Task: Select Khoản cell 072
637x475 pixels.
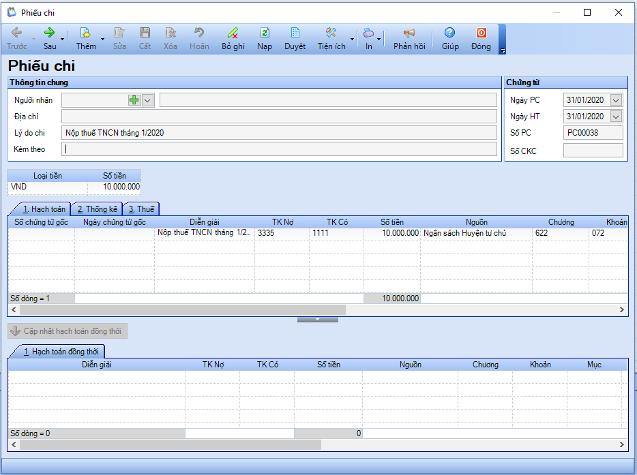Action: pos(608,233)
